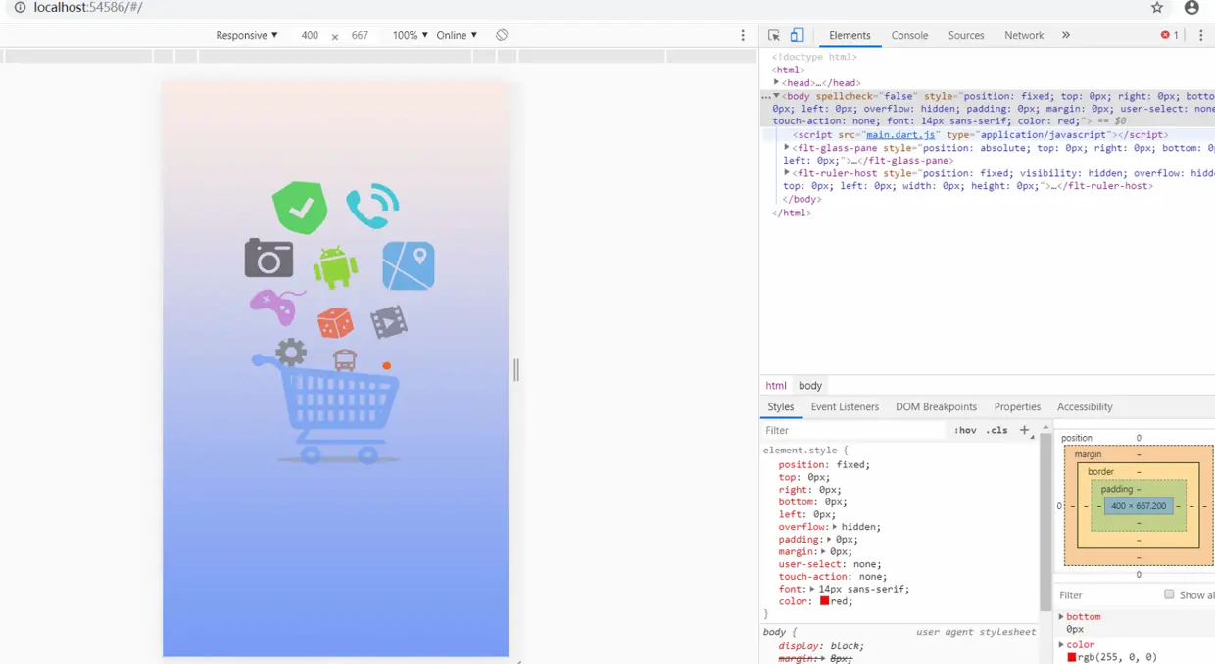
Task: Switch to the Network tab
Action: tap(1024, 35)
